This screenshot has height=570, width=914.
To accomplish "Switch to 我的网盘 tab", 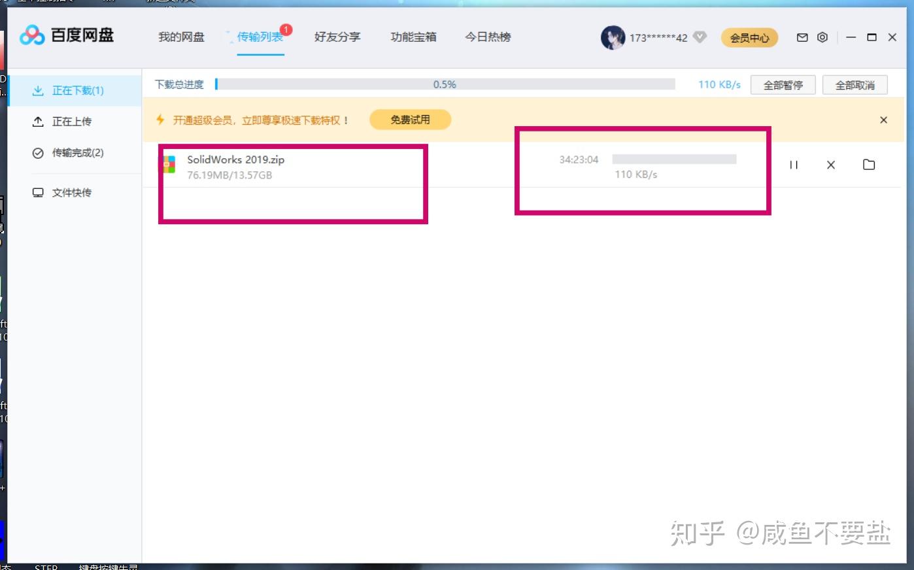I will (x=181, y=37).
